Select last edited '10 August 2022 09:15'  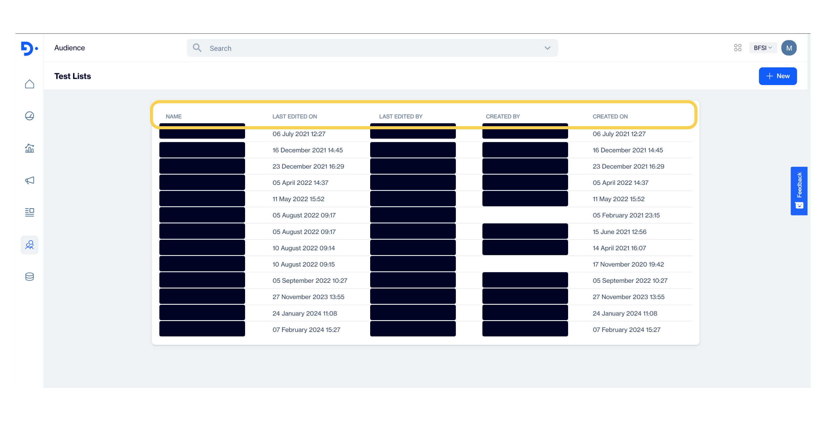click(303, 265)
